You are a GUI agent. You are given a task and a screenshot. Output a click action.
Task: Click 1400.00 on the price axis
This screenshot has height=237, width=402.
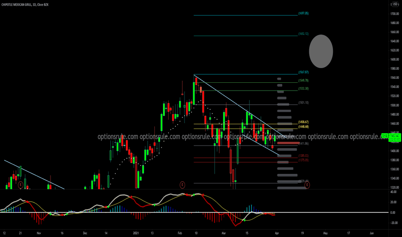(x=395, y=151)
